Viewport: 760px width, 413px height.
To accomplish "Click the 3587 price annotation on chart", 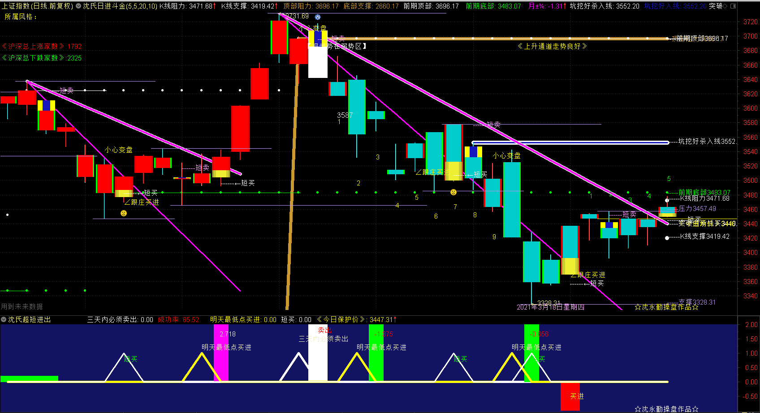I will 345,115.
